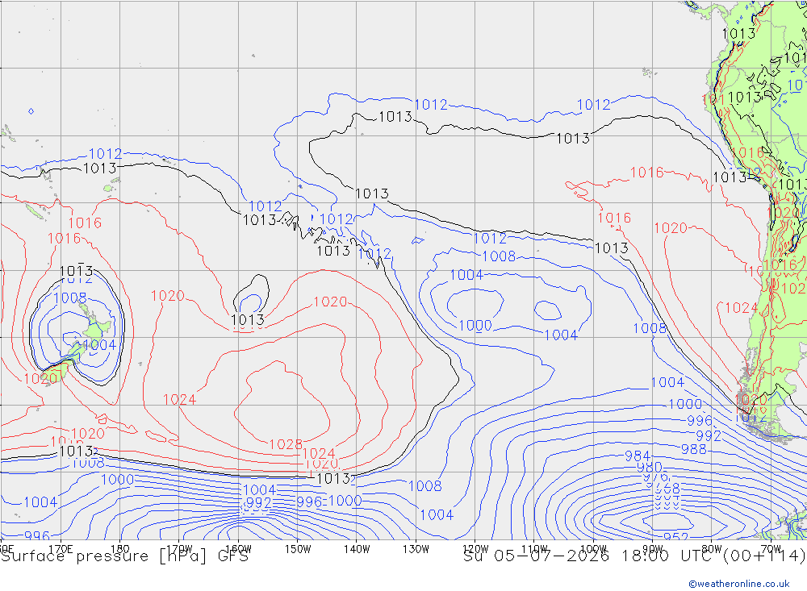This screenshot has width=807, height=591.
Task: Select the 110W longitude axis label
Action: 534,549
